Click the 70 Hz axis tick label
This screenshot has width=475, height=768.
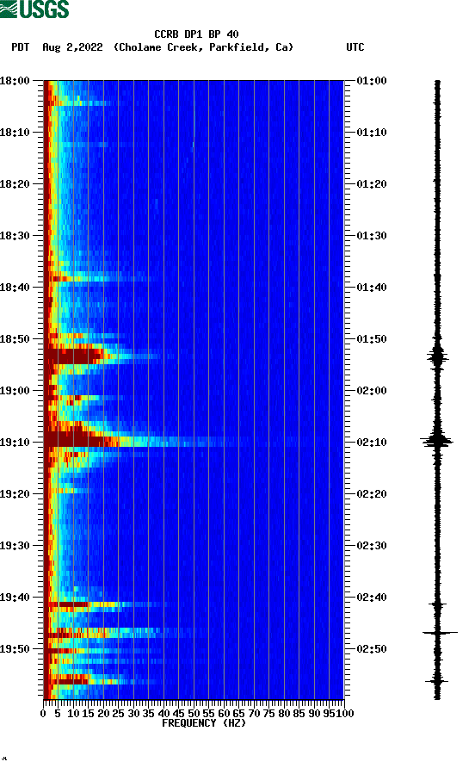[x=254, y=714]
